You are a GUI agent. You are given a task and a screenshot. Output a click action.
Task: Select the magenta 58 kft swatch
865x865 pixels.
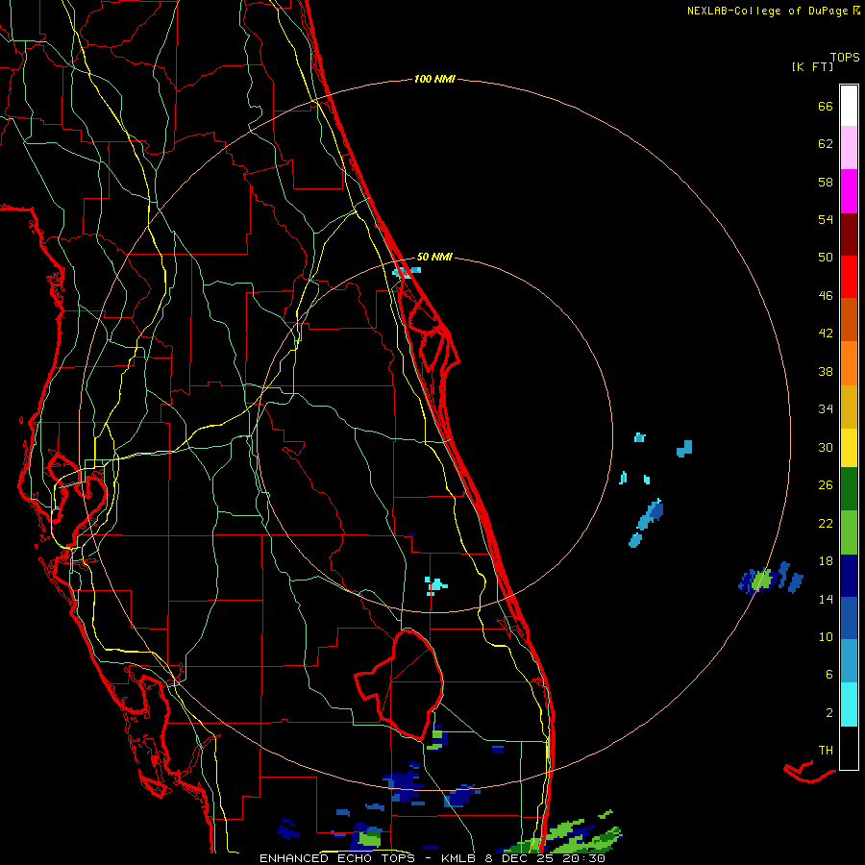(x=849, y=191)
